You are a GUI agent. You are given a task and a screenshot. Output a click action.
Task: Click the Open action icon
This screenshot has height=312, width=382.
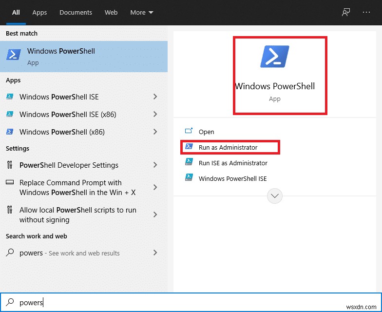(x=189, y=132)
